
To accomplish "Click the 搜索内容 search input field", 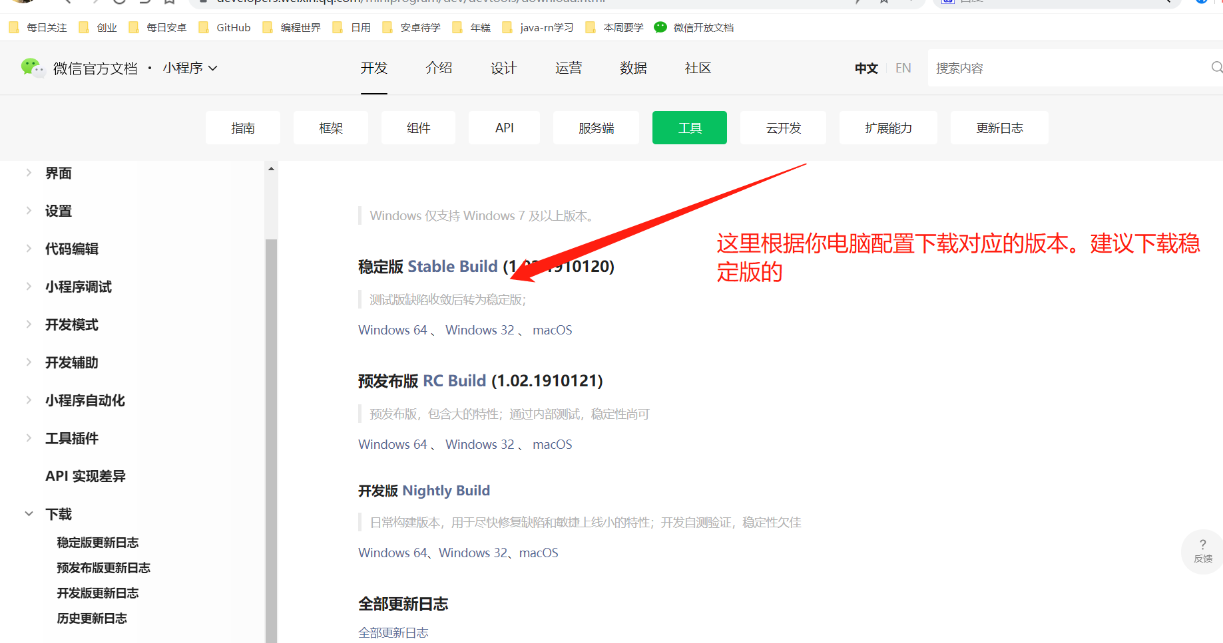I will pos(1069,68).
